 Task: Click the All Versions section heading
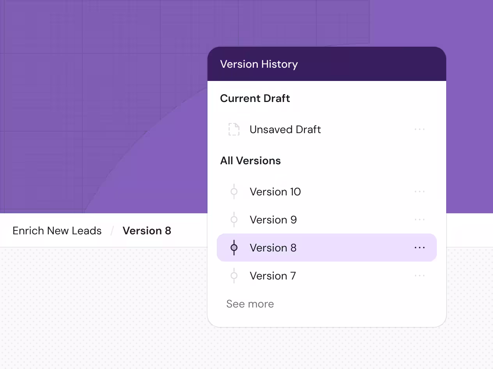250,160
